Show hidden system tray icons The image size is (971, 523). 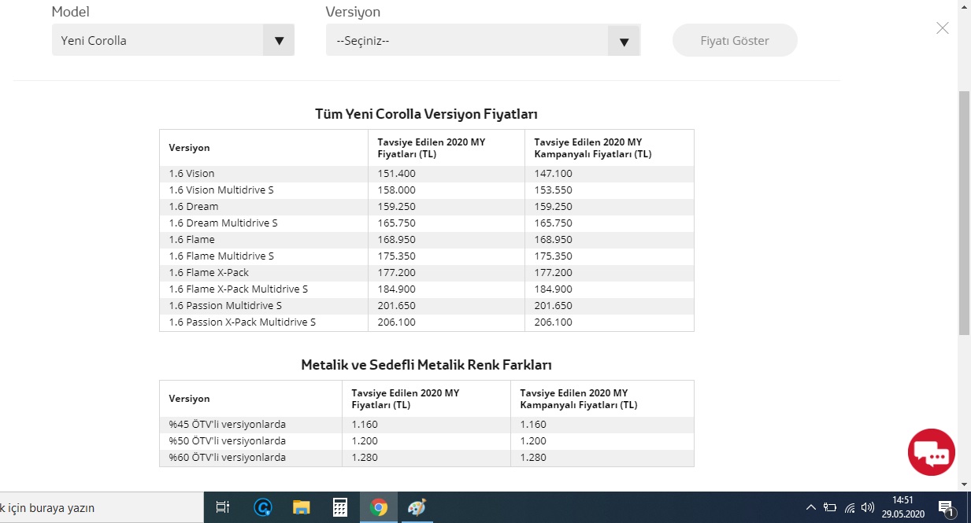tap(810, 508)
